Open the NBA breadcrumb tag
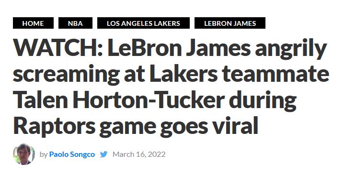This screenshot has width=356, height=176. pyautogui.click(x=75, y=23)
